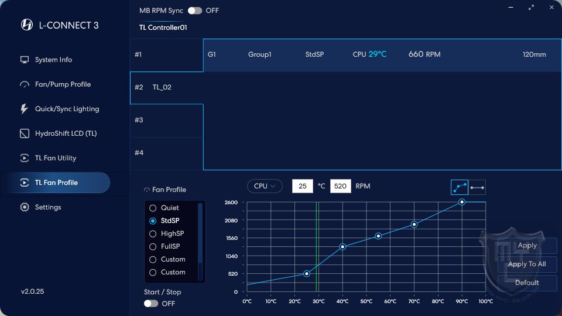Select port #2 TL_02 row
The width and height of the screenshot is (562, 316).
click(x=167, y=88)
